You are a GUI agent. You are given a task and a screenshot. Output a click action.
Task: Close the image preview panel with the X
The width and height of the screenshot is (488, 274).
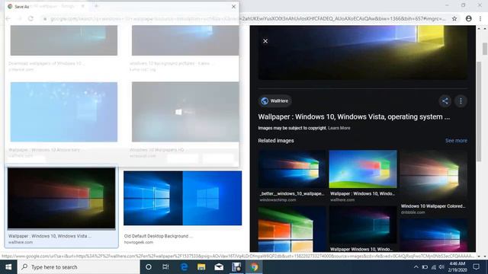tap(265, 41)
